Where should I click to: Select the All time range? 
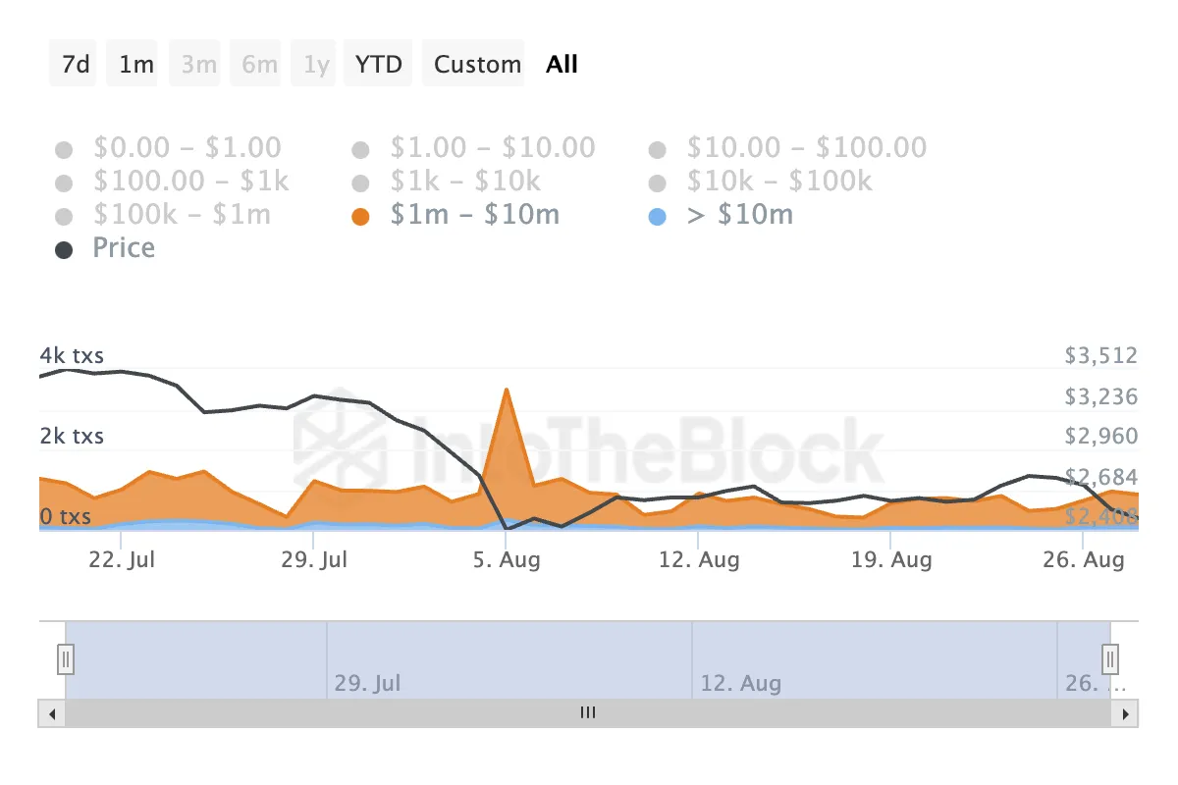pyautogui.click(x=562, y=63)
